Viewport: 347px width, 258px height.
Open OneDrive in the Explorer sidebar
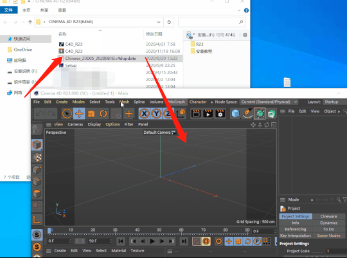[23, 50]
